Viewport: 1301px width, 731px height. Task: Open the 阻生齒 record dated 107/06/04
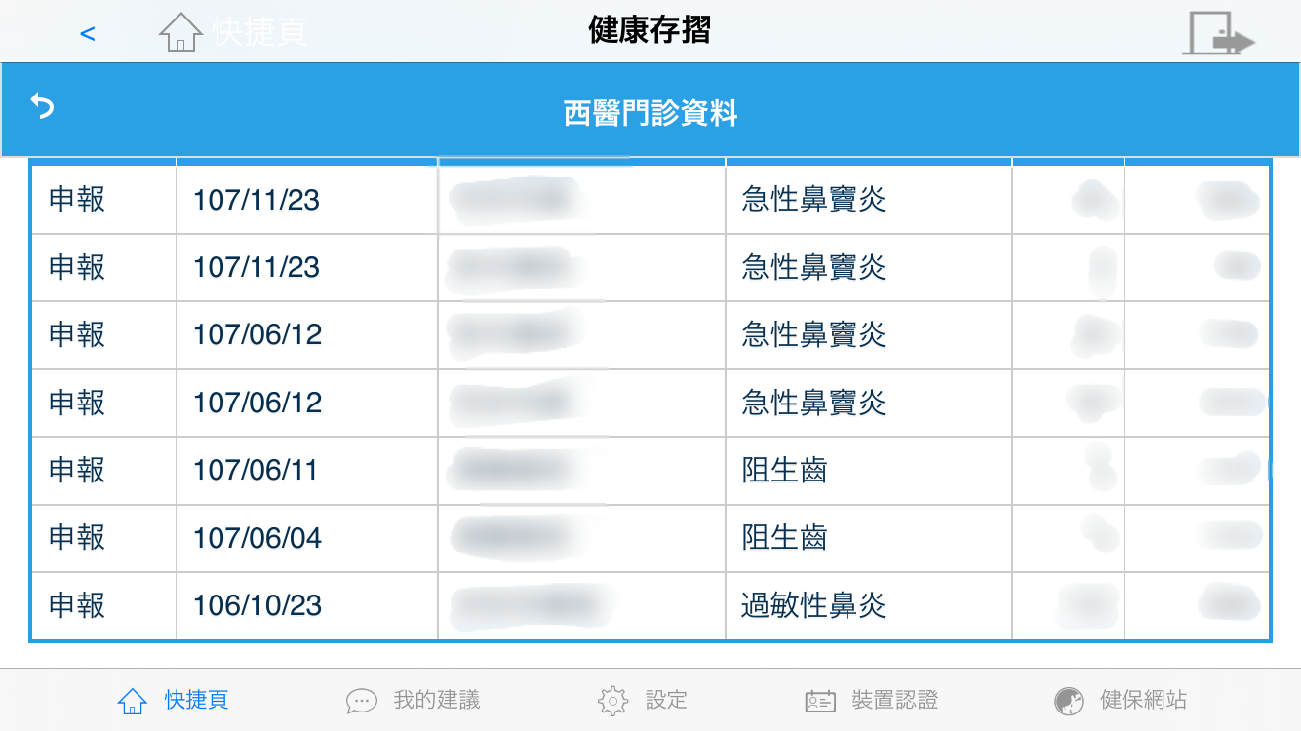784,538
